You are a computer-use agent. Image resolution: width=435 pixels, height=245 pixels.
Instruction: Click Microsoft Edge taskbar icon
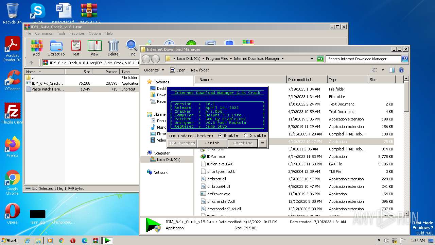point(85,241)
